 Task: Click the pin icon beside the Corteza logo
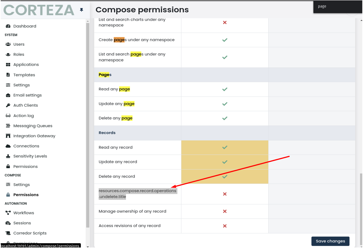(x=81, y=10)
